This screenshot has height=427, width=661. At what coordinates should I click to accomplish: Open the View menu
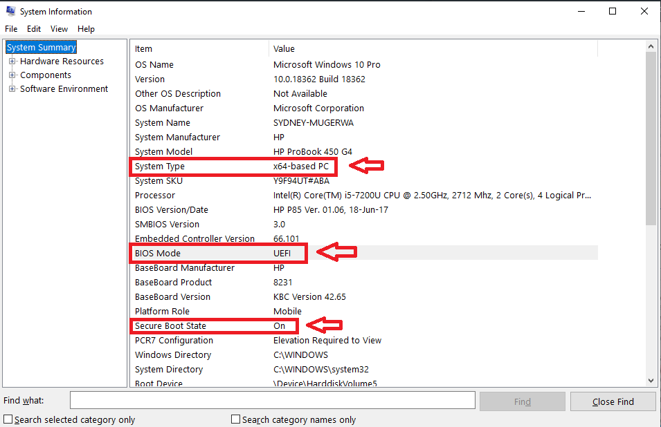click(x=59, y=29)
